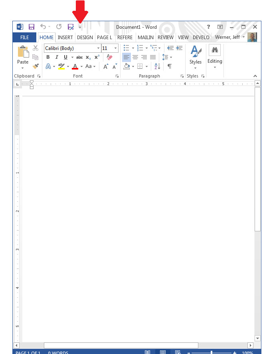Toggle Bold formatting
Viewport: 265px width, 354px height.
48,57
